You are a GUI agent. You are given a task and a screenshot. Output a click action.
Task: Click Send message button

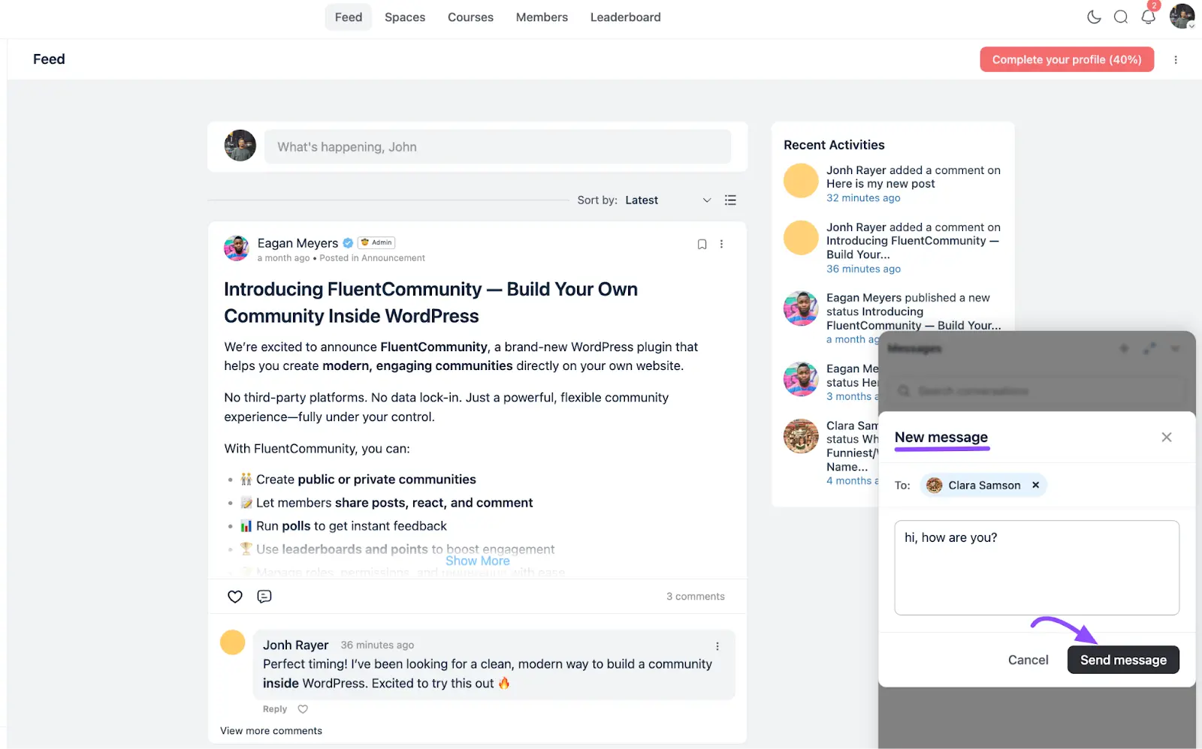click(1122, 660)
